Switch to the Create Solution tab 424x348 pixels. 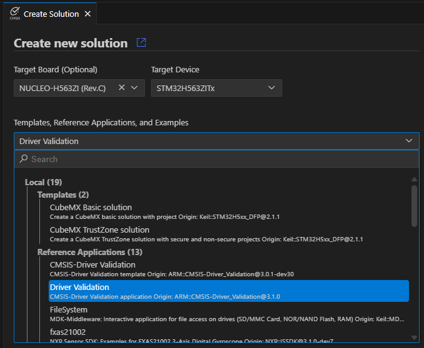[x=51, y=14]
